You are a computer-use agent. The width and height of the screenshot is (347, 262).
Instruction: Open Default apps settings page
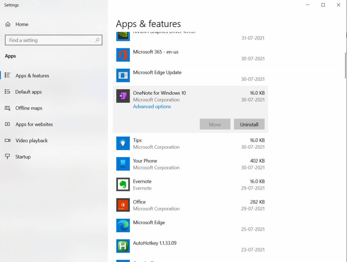click(x=28, y=92)
